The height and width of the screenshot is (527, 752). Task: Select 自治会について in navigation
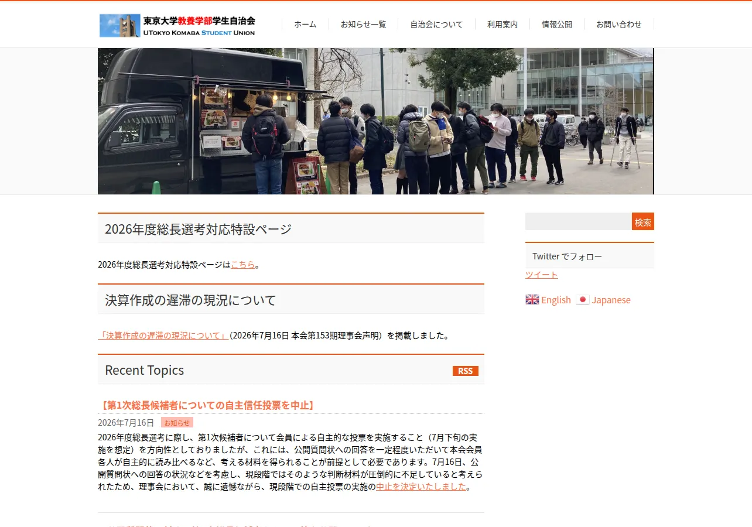pyautogui.click(x=436, y=24)
